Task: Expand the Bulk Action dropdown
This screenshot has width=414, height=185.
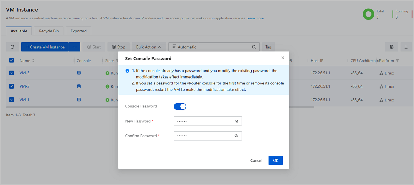Action: click(x=149, y=47)
